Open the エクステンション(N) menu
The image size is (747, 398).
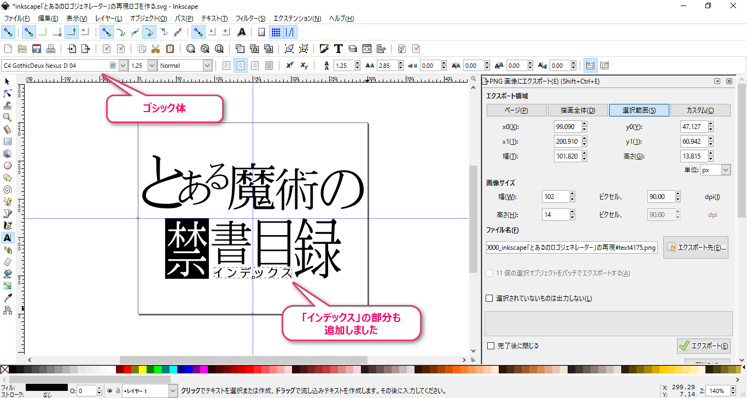coord(297,19)
